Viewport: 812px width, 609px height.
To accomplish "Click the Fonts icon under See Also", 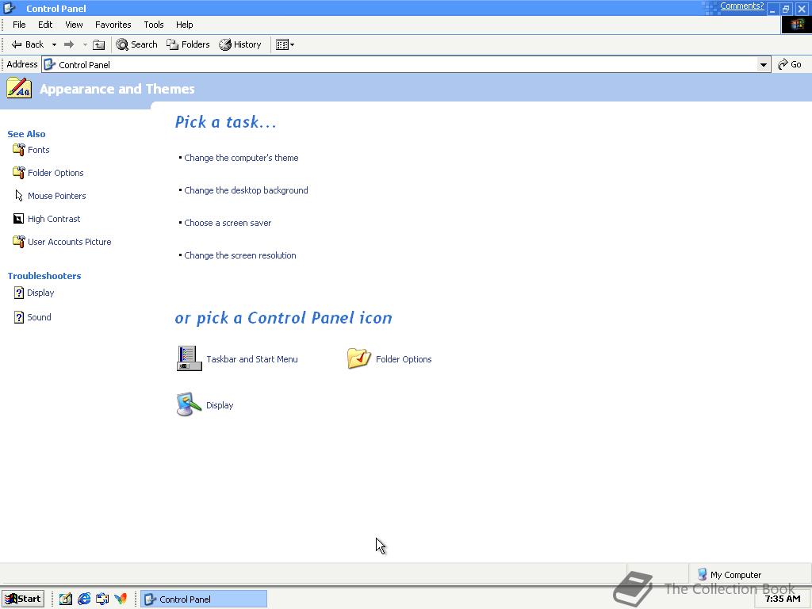I will [x=19, y=150].
